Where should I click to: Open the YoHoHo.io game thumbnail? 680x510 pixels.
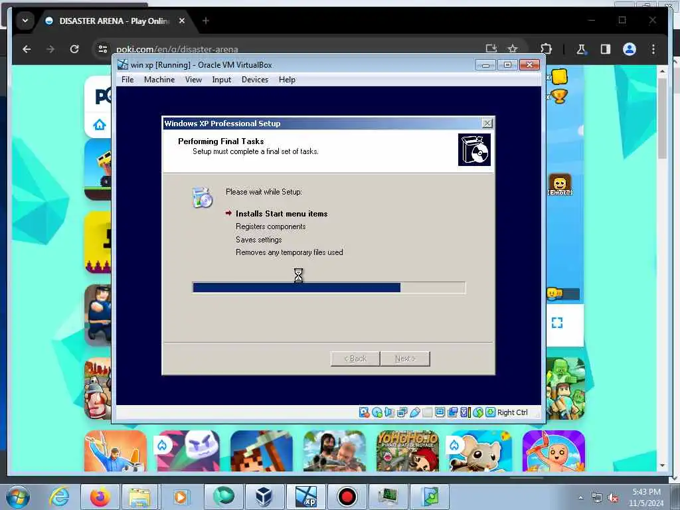pos(408,451)
